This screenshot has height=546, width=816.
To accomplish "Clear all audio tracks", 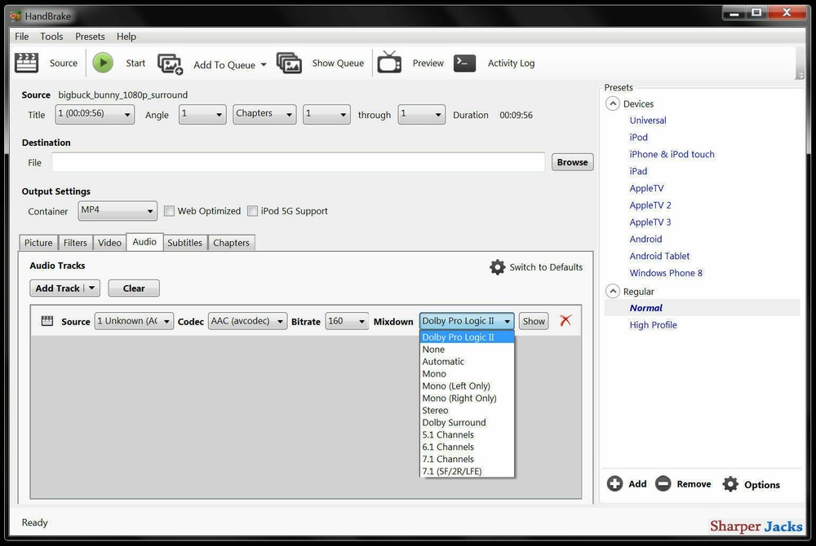I will pos(133,288).
